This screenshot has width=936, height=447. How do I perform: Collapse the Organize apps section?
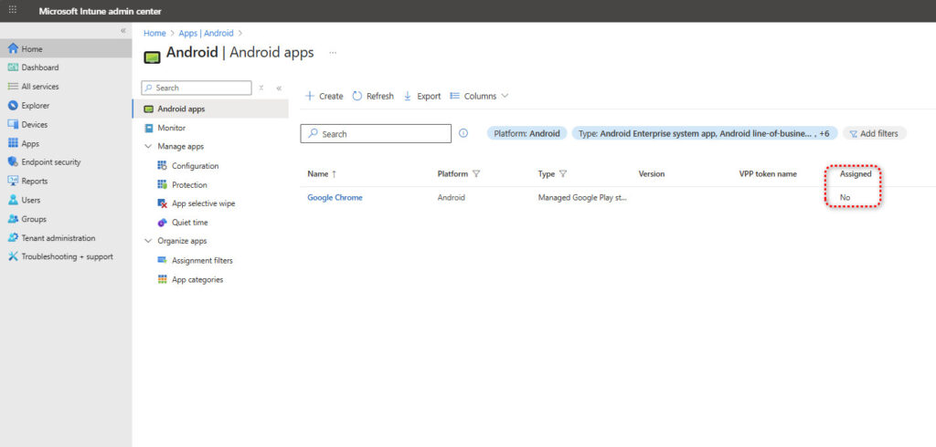click(148, 242)
